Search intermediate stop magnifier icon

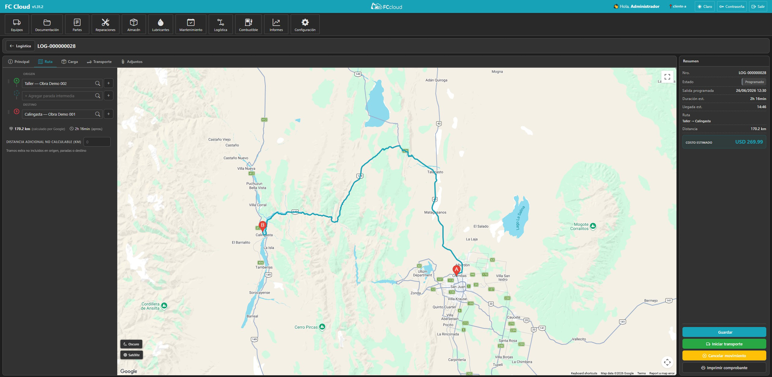click(98, 96)
